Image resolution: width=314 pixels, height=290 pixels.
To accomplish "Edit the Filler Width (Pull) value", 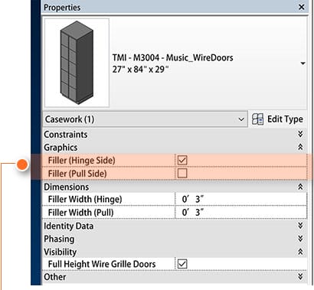I will 241,212.
